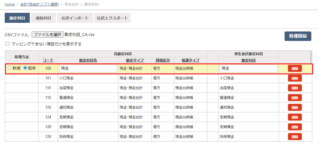Viewport: 318px width, 142px height.
Task: Sort by コード column header
Action: (48, 60)
